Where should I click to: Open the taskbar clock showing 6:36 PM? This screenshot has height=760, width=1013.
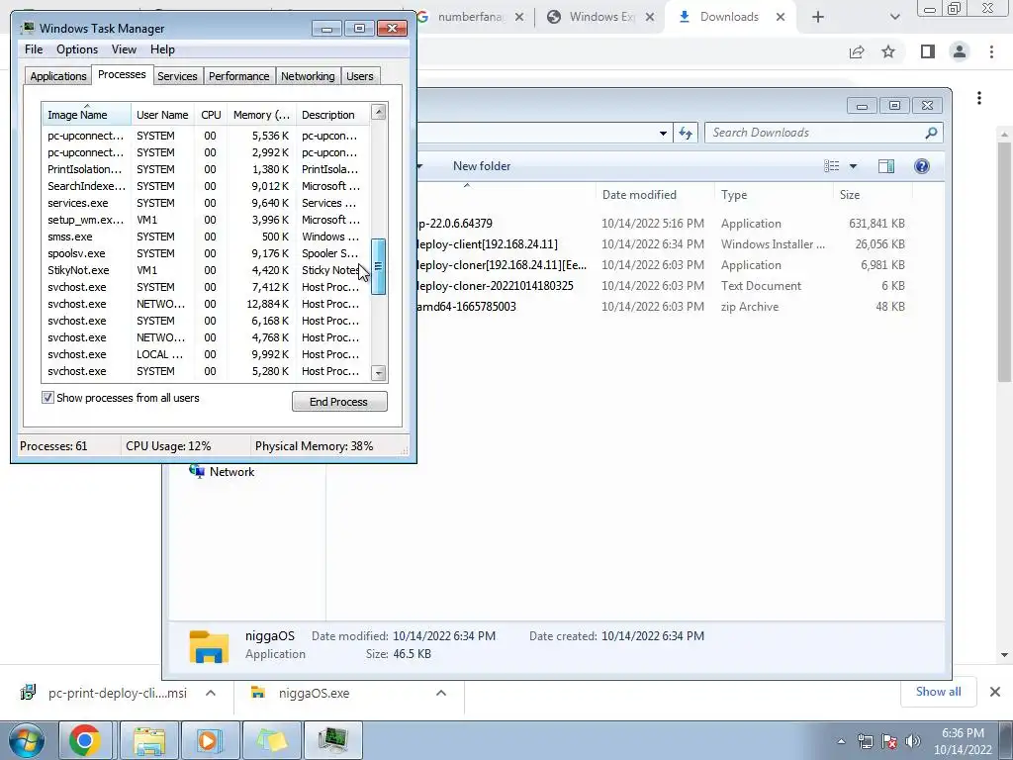[963, 741]
